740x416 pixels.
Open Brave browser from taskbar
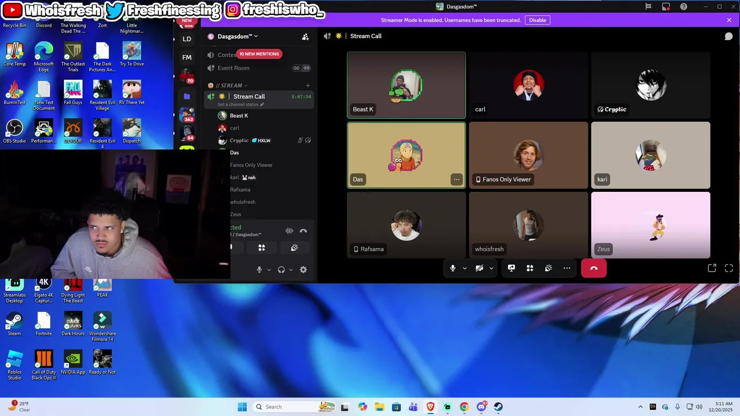[430, 407]
